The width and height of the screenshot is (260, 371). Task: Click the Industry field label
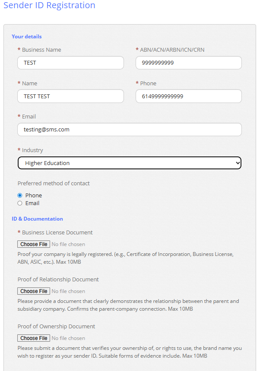(32, 150)
